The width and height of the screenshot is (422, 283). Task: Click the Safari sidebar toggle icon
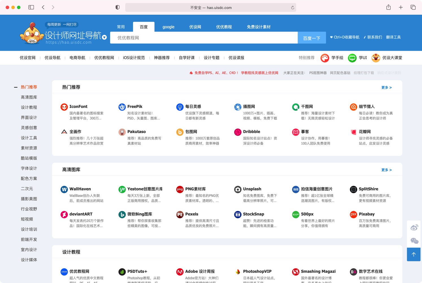click(31, 7)
